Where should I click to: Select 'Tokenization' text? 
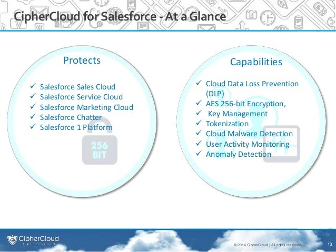[227, 124]
